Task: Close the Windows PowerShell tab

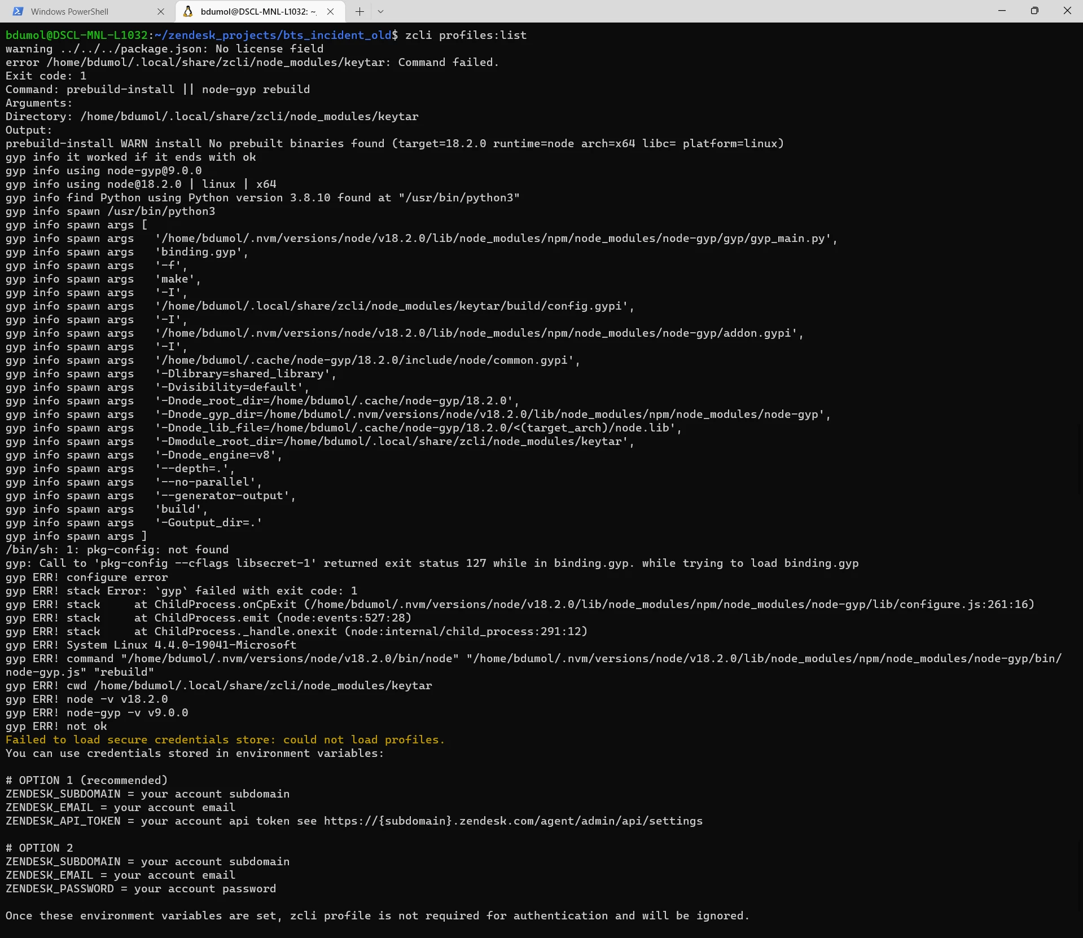Action: click(x=161, y=11)
